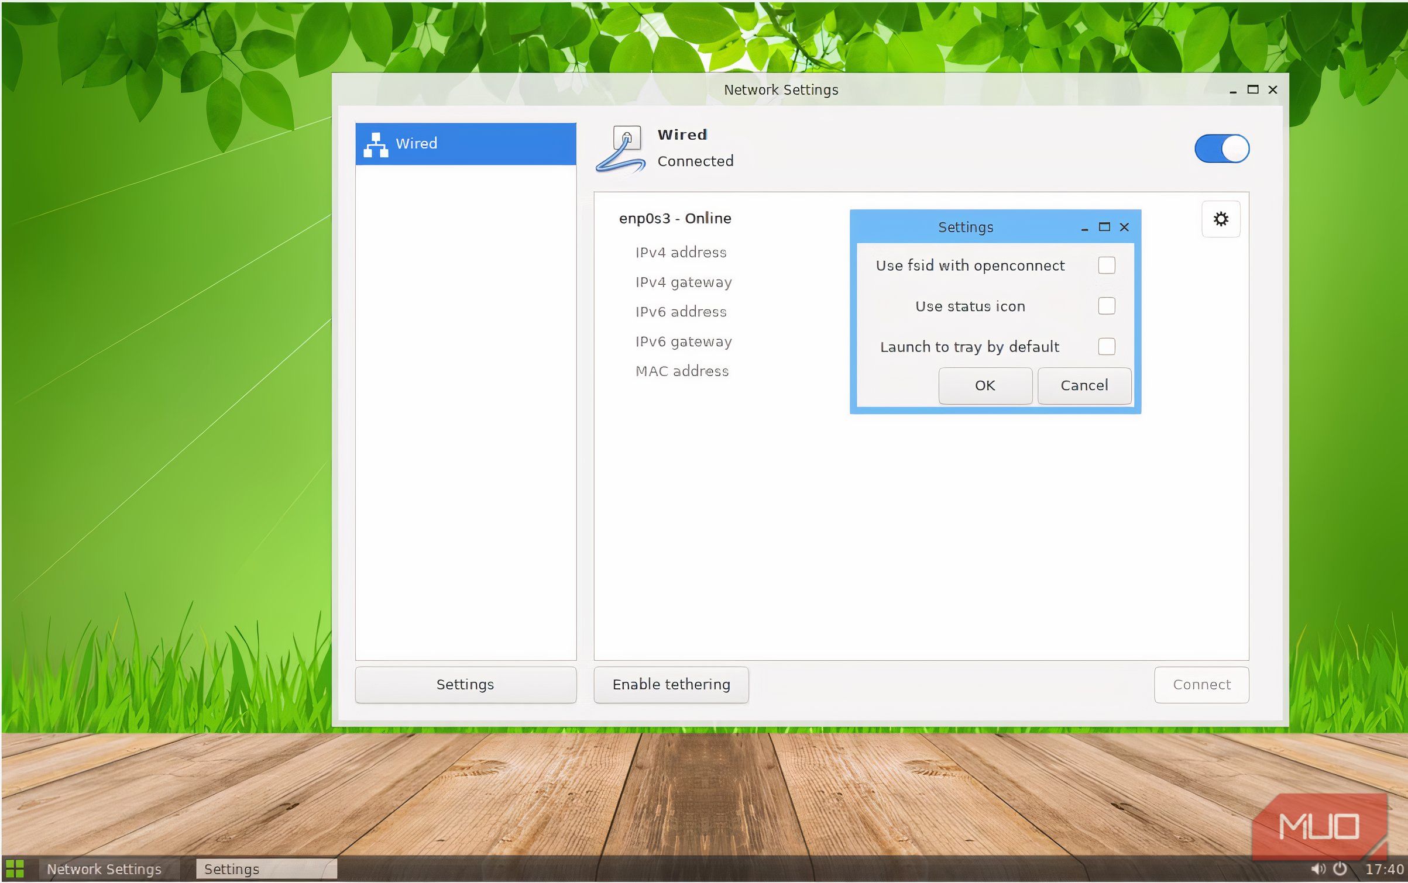
Task: Select the Wired network icon in sidebar
Action: pyautogui.click(x=375, y=144)
